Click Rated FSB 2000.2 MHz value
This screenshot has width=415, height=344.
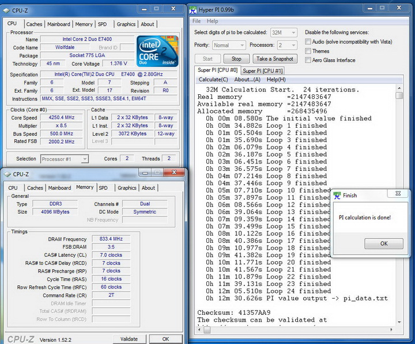(x=62, y=142)
